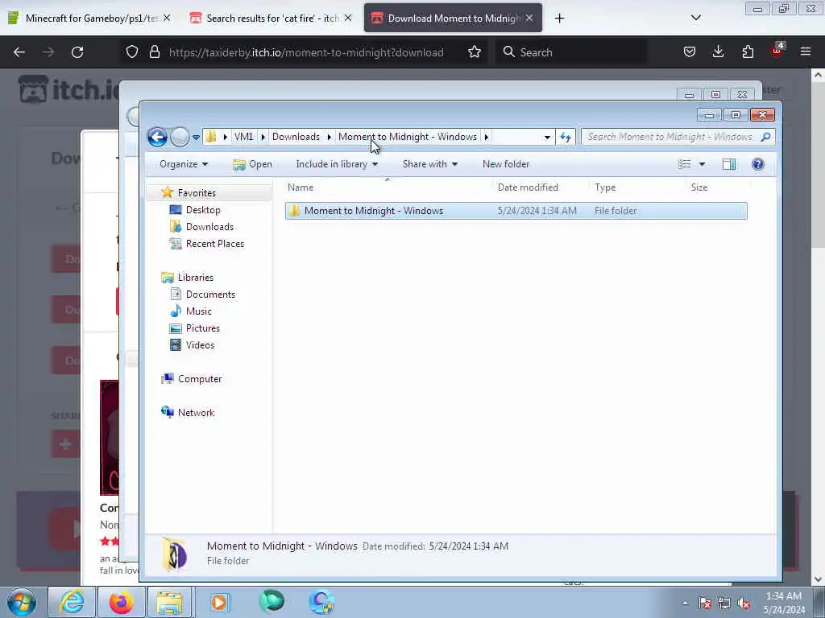The height and width of the screenshot is (618, 825).
Task: Select VM1 in the address breadcrumb
Action: (x=243, y=137)
